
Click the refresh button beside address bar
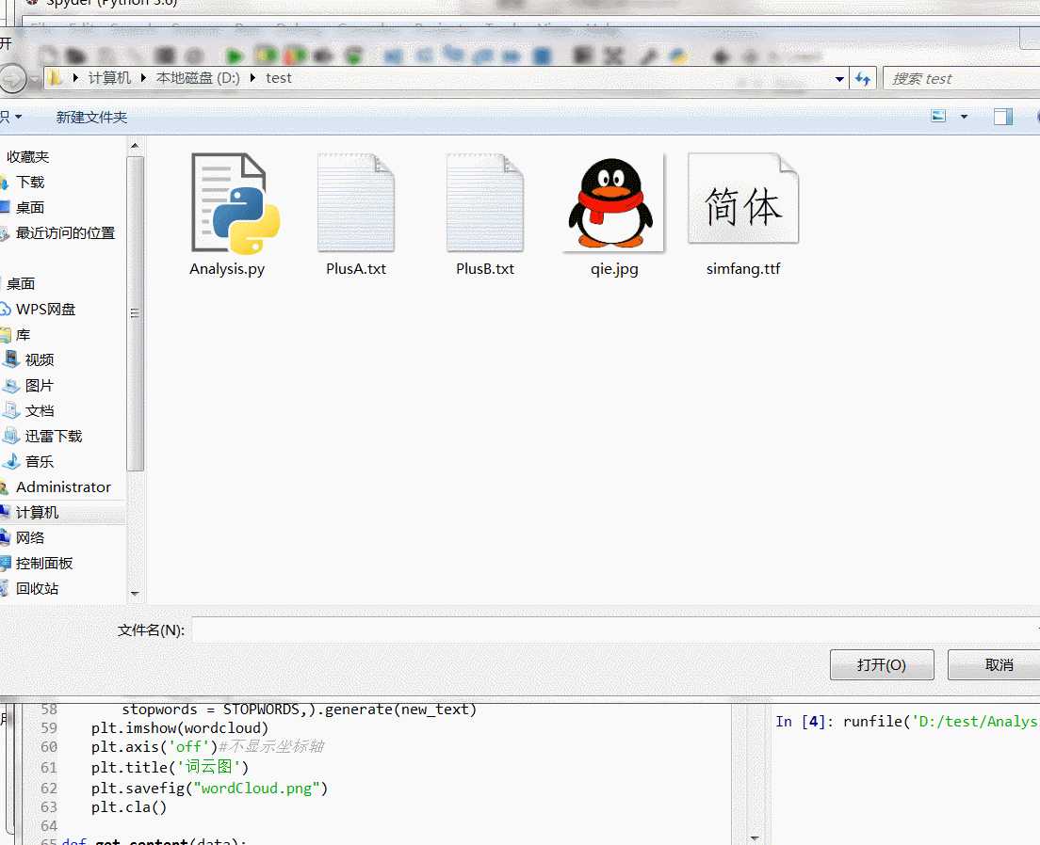pos(862,79)
